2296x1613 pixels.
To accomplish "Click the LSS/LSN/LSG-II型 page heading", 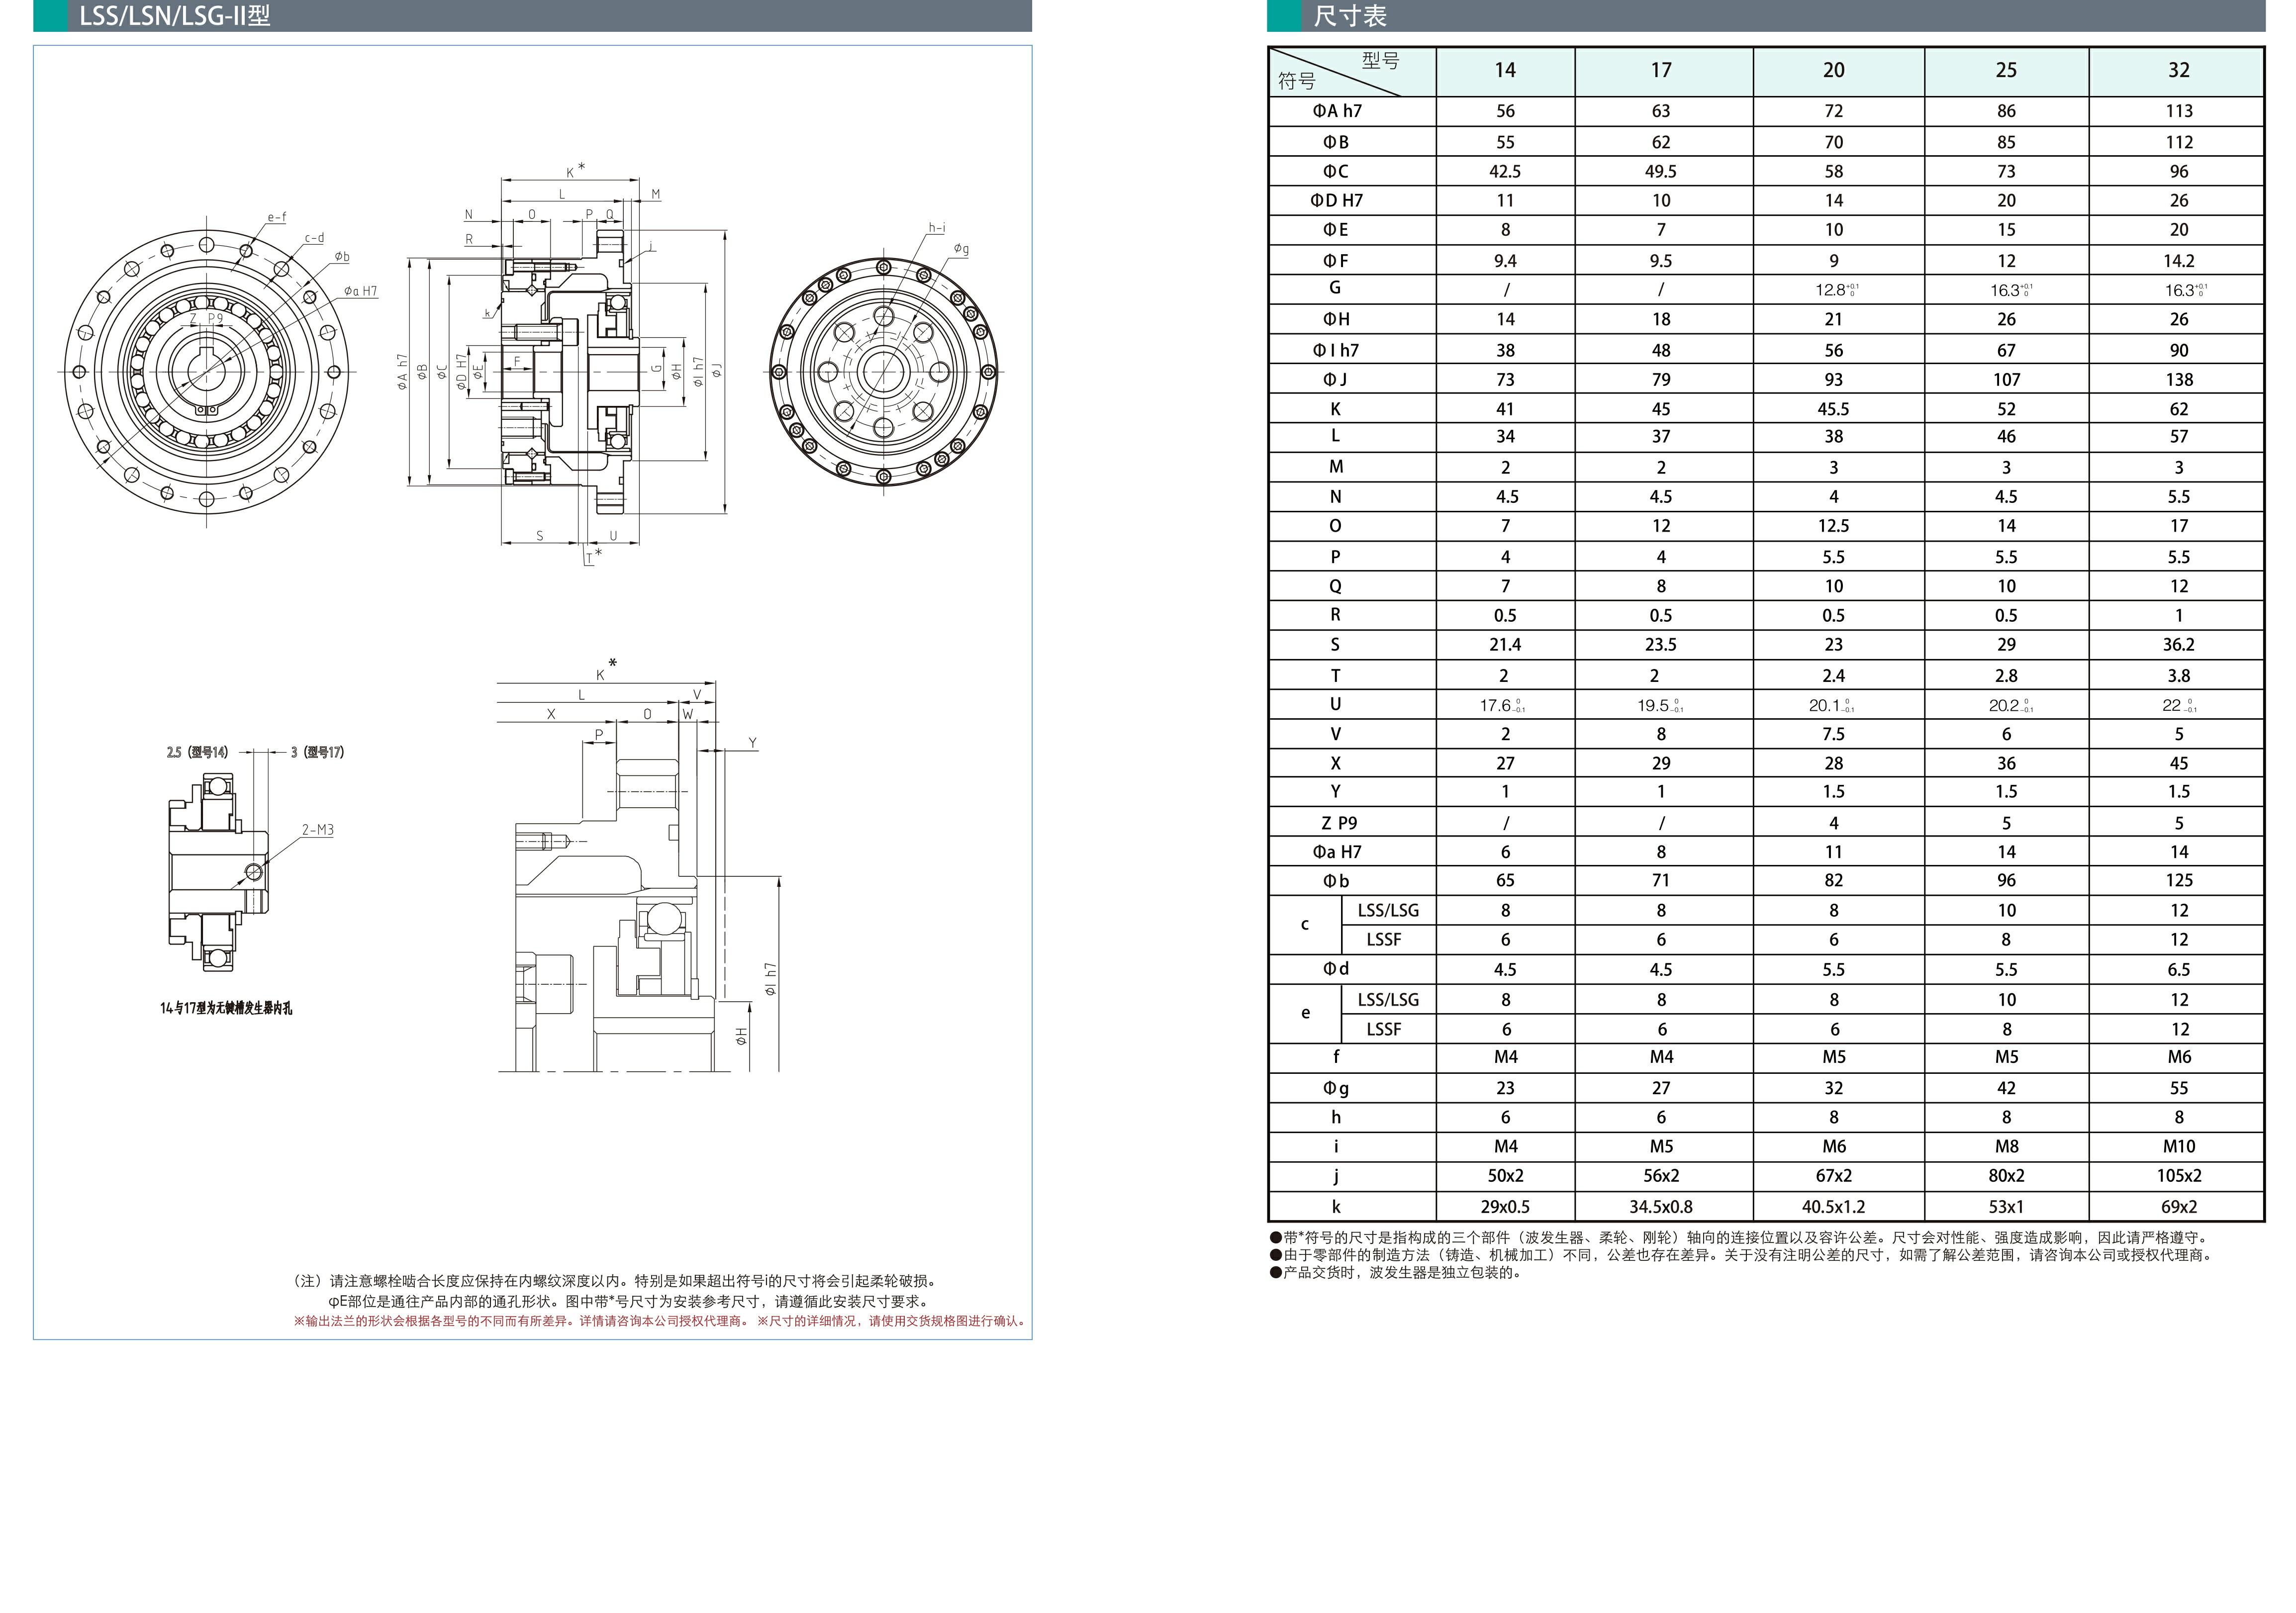I will 175,16.
